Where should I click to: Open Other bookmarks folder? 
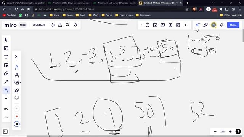point(231,15)
